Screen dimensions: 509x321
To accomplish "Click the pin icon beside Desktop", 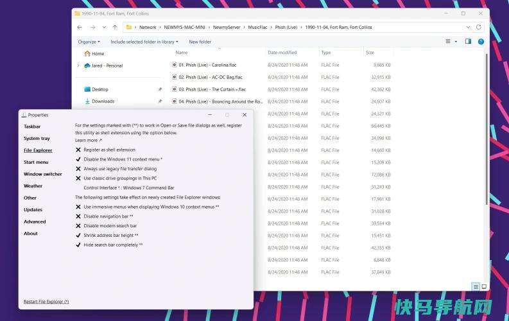I will 160,89.
